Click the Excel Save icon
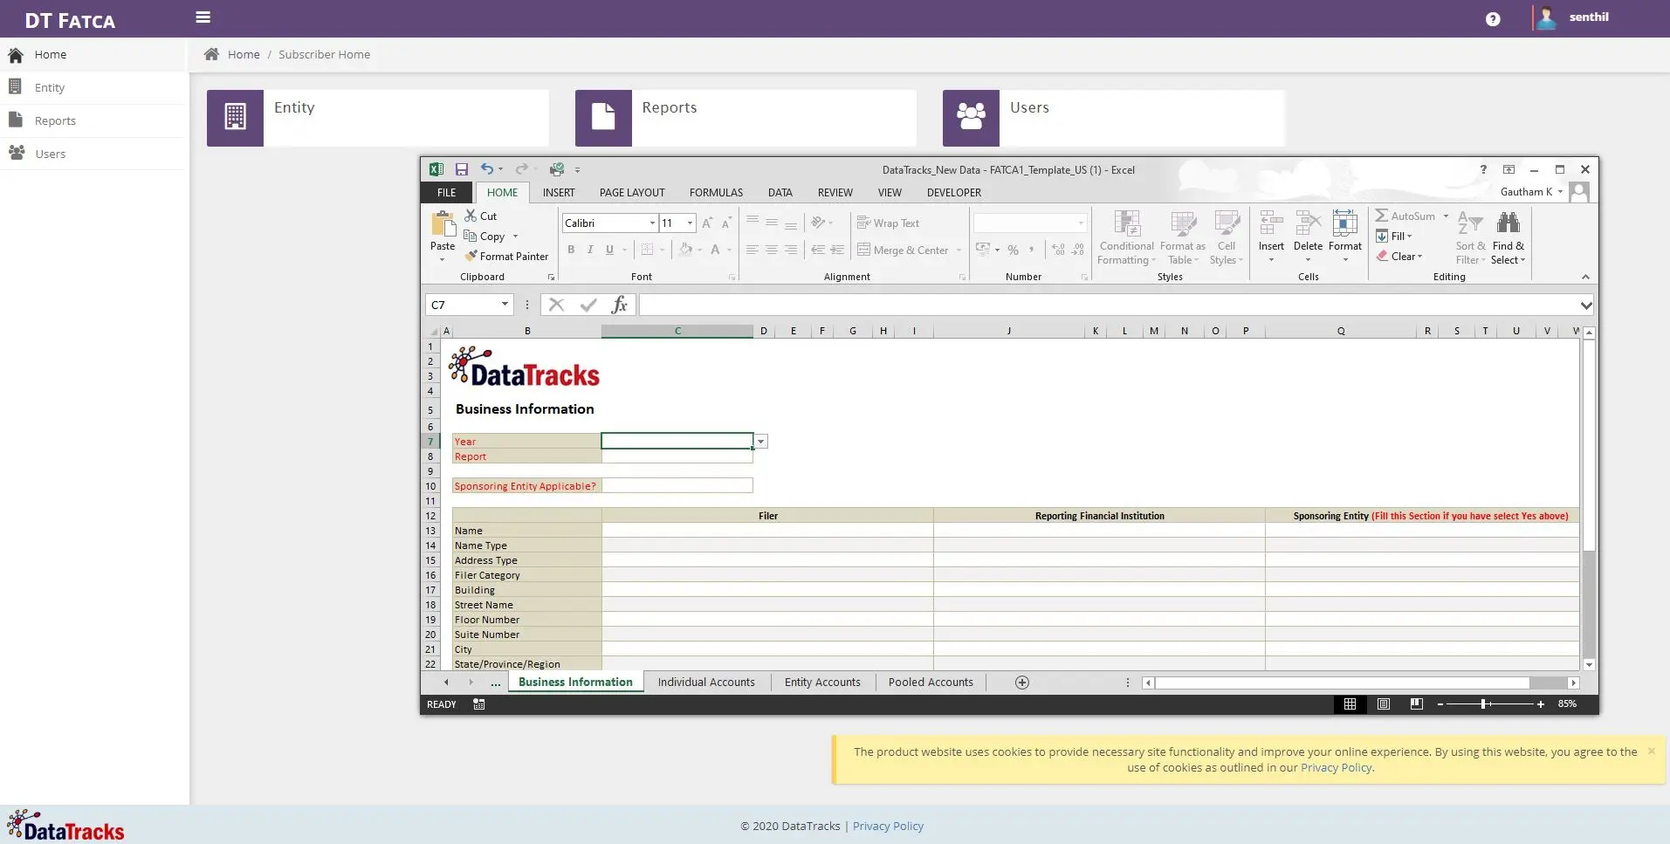 pos(462,169)
